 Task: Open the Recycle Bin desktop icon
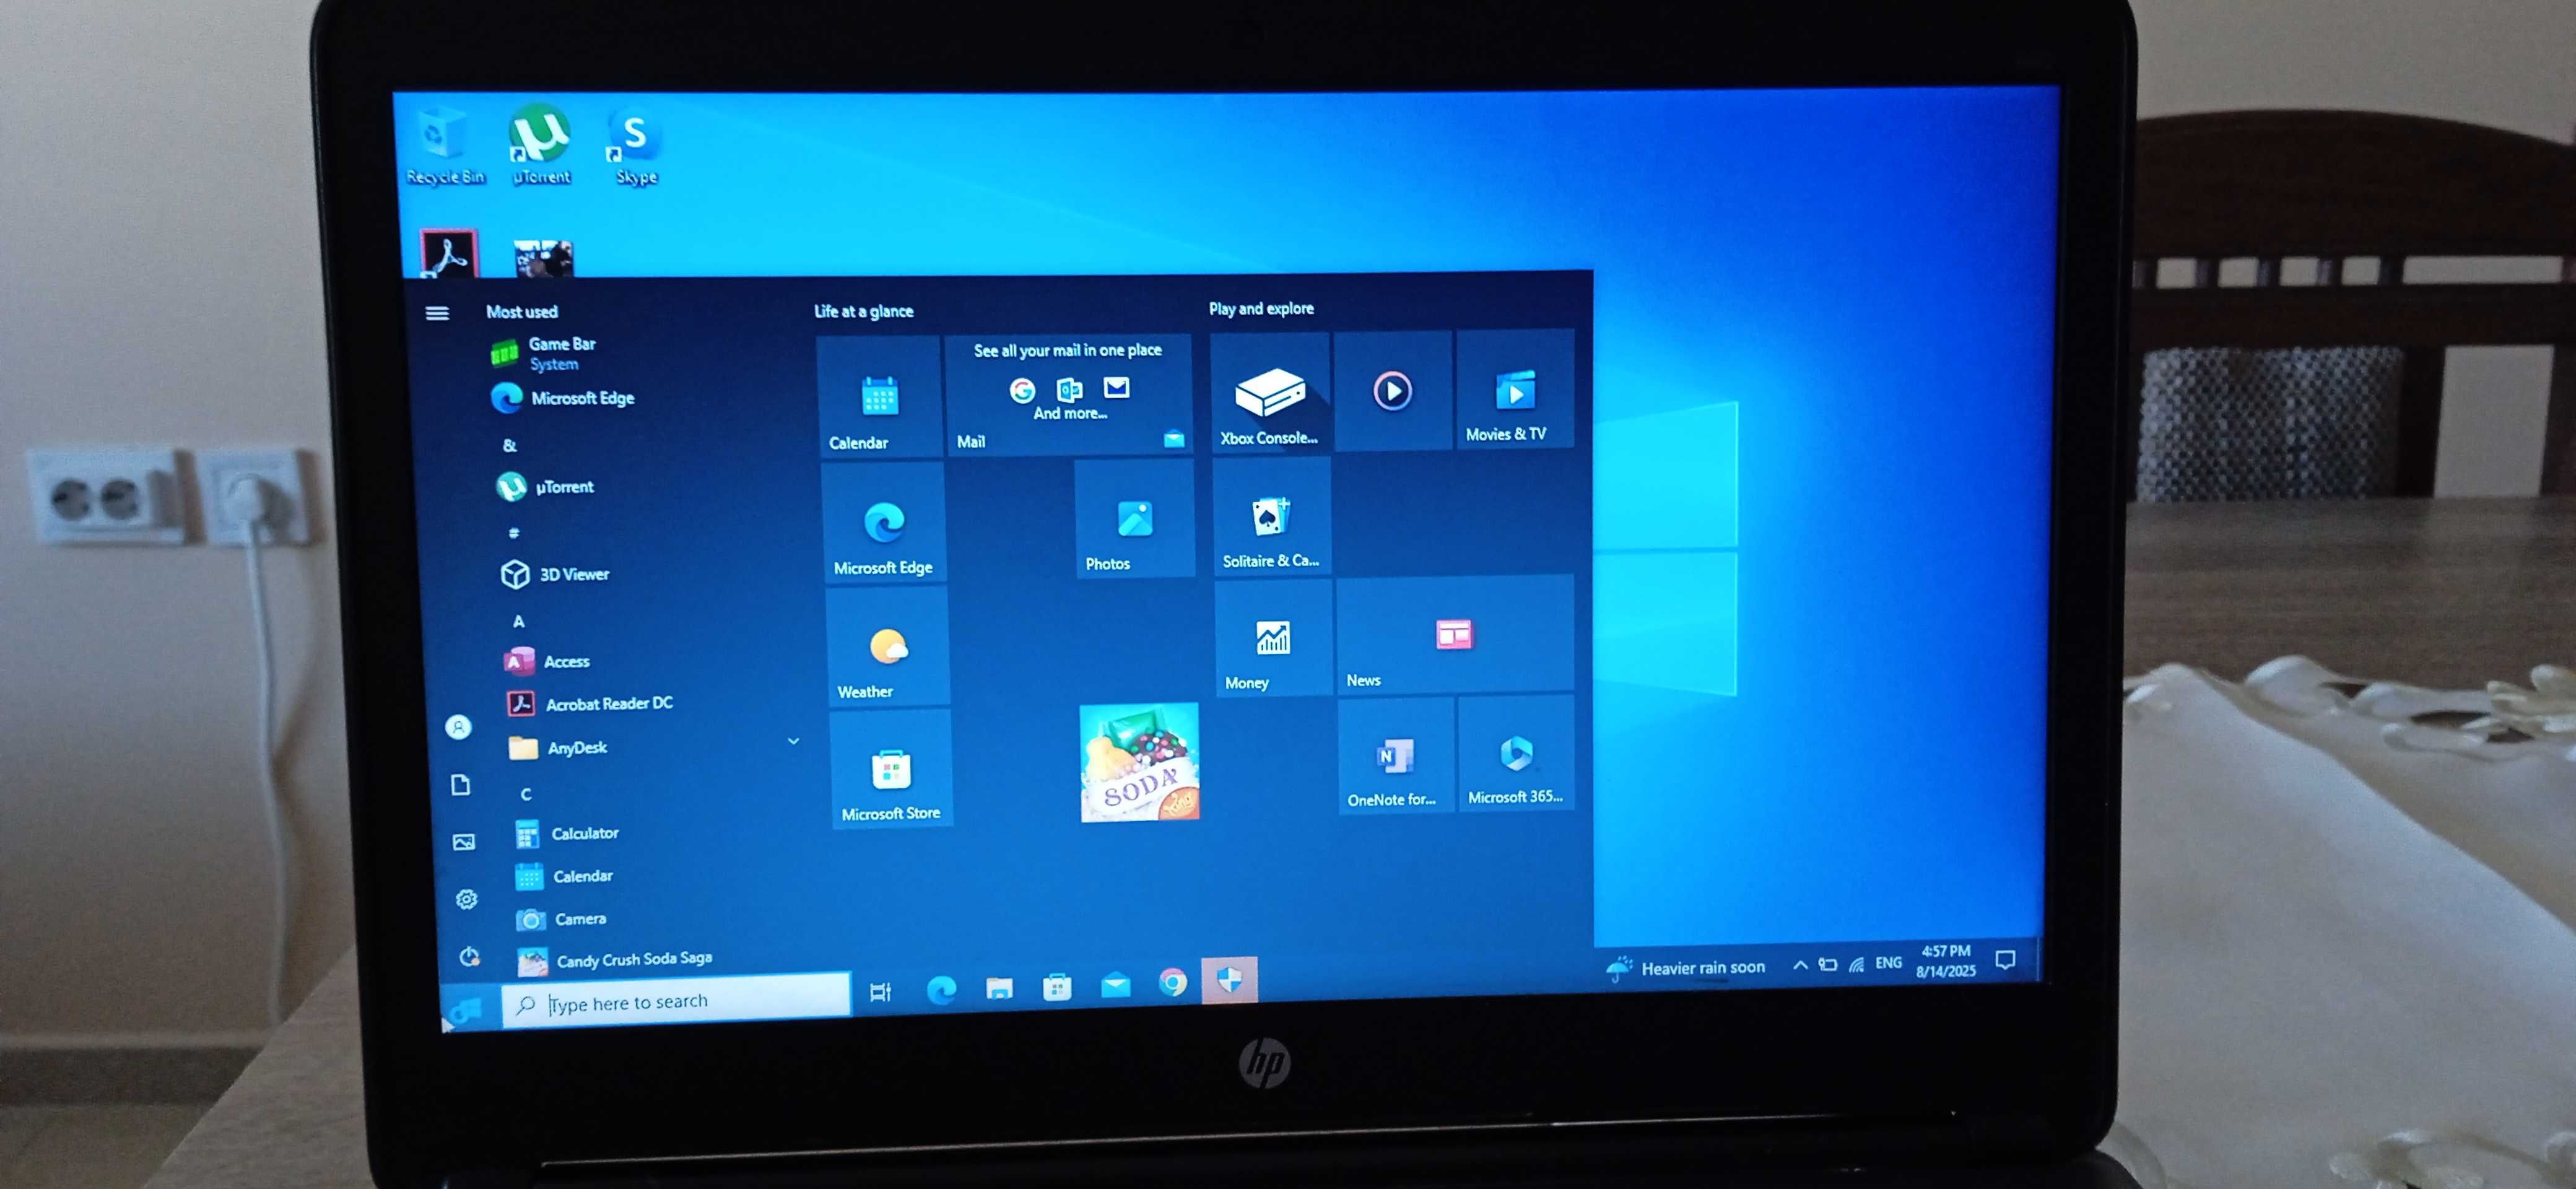[x=444, y=147]
